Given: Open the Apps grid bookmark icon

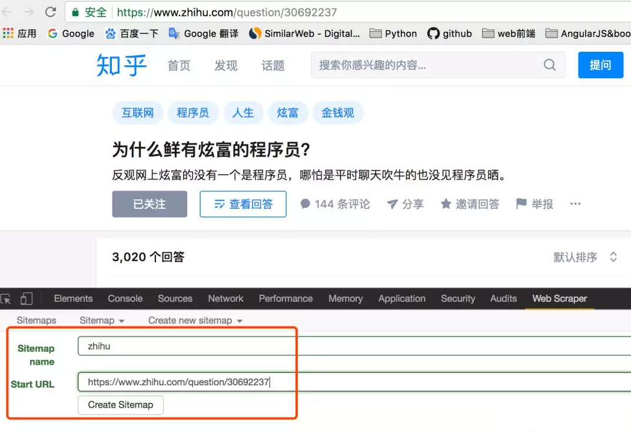Looking at the screenshot, I should pyautogui.click(x=8, y=33).
